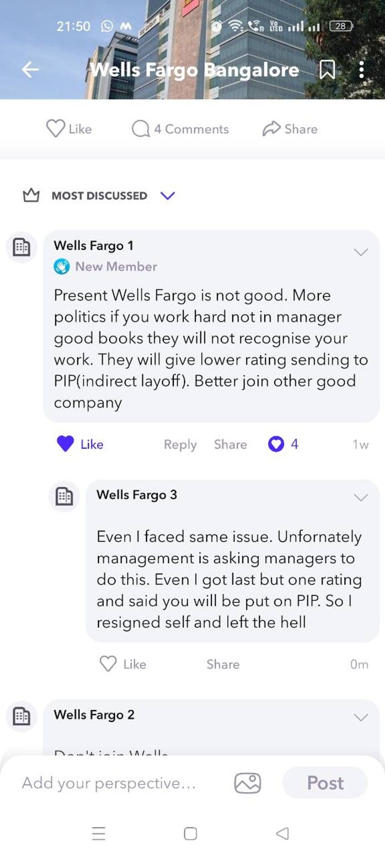Expand options chevron on Wells Fargo 2's comment

point(361,717)
